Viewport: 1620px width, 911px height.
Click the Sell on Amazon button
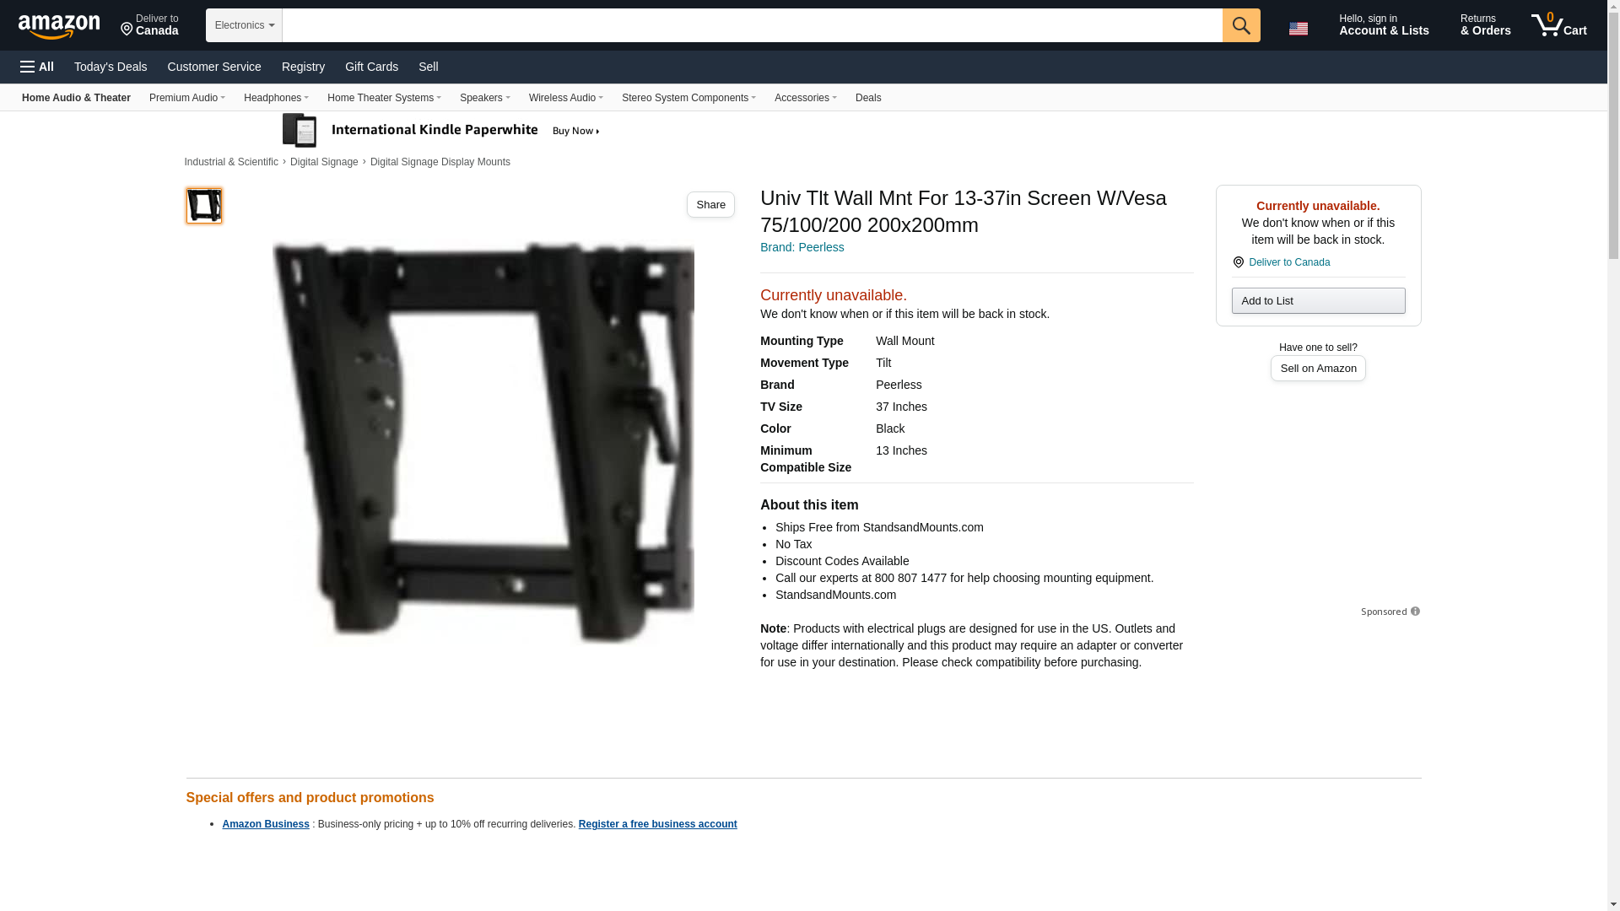pos(1318,369)
